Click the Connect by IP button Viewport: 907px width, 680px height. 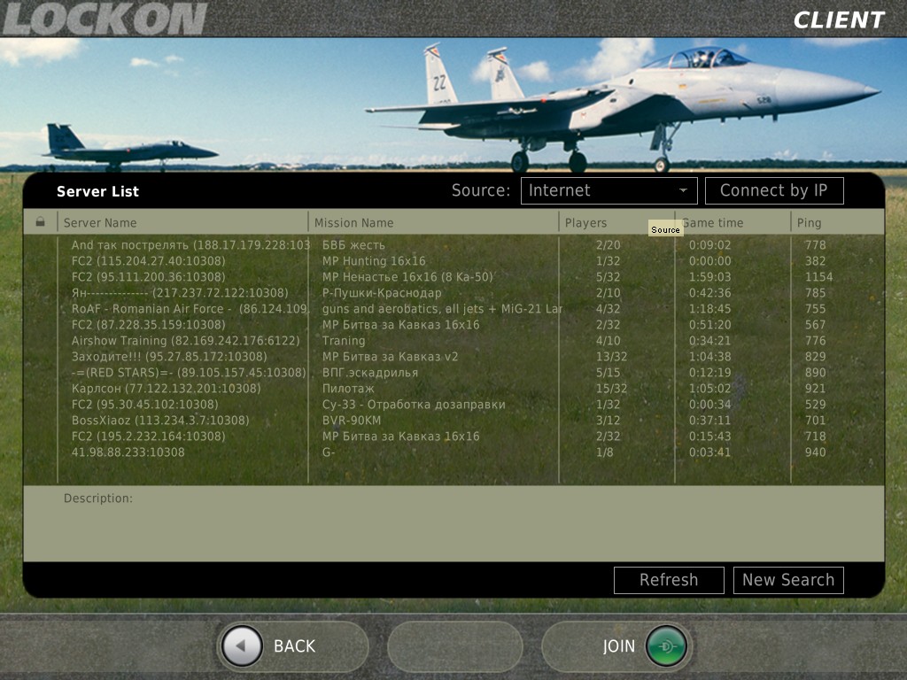(x=774, y=189)
